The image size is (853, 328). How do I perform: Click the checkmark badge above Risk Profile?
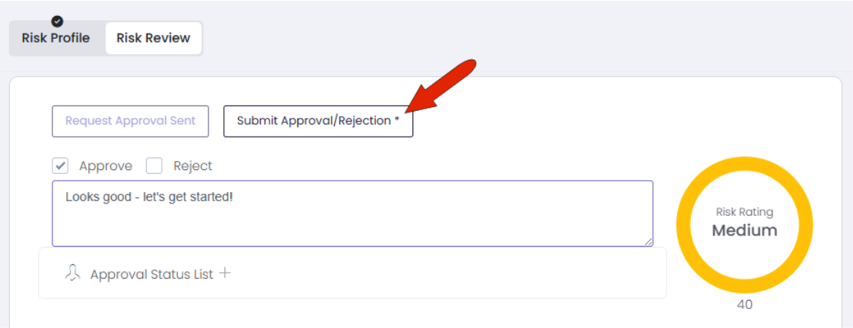[56, 21]
